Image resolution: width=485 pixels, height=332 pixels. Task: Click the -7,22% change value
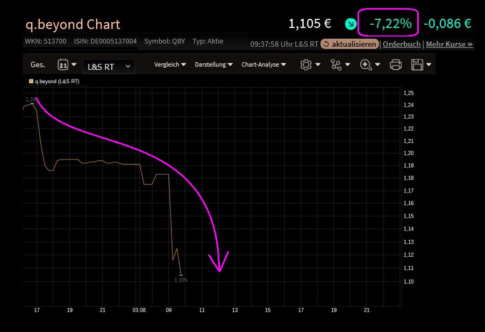coord(391,24)
